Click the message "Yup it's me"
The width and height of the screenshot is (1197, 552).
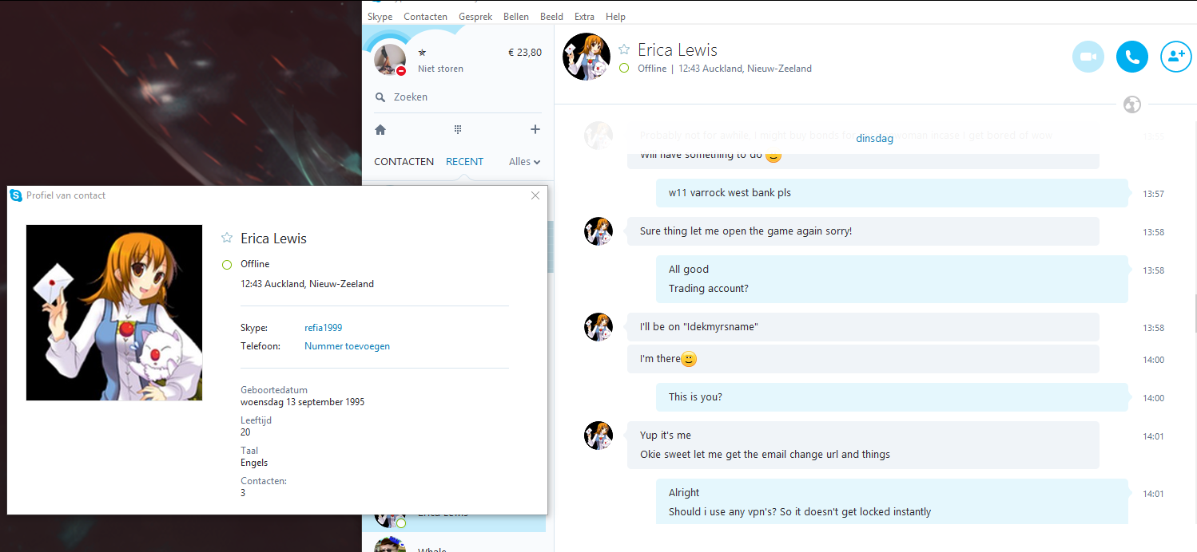(666, 436)
